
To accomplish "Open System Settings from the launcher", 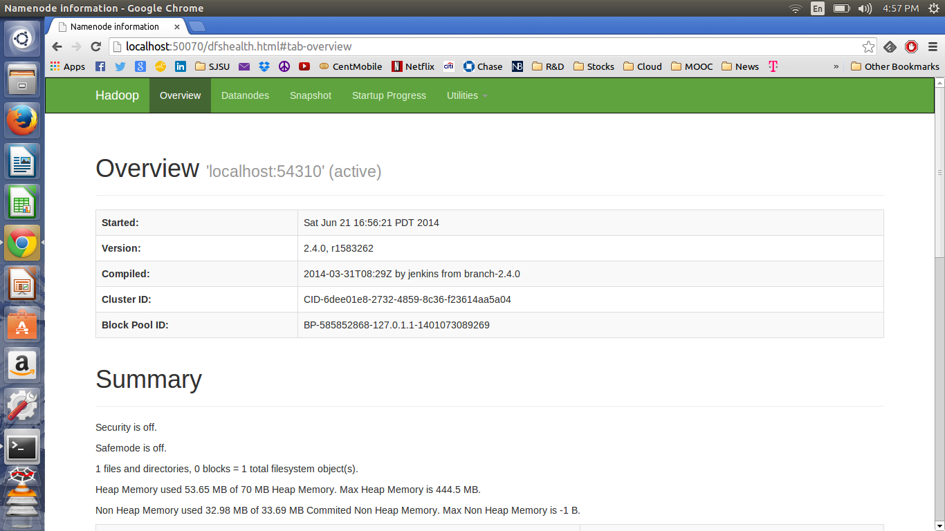I will pyautogui.click(x=23, y=406).
